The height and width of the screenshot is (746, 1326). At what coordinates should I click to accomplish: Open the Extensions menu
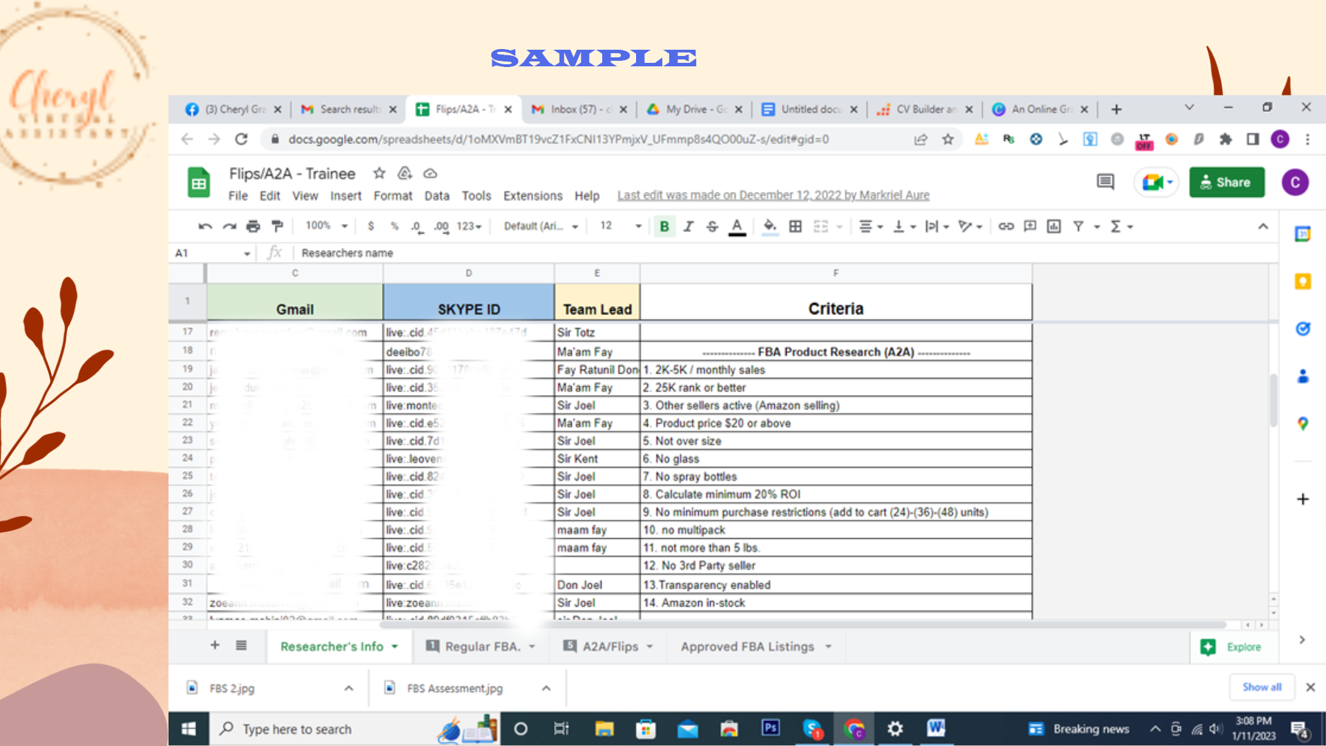(x=532, y=195)
